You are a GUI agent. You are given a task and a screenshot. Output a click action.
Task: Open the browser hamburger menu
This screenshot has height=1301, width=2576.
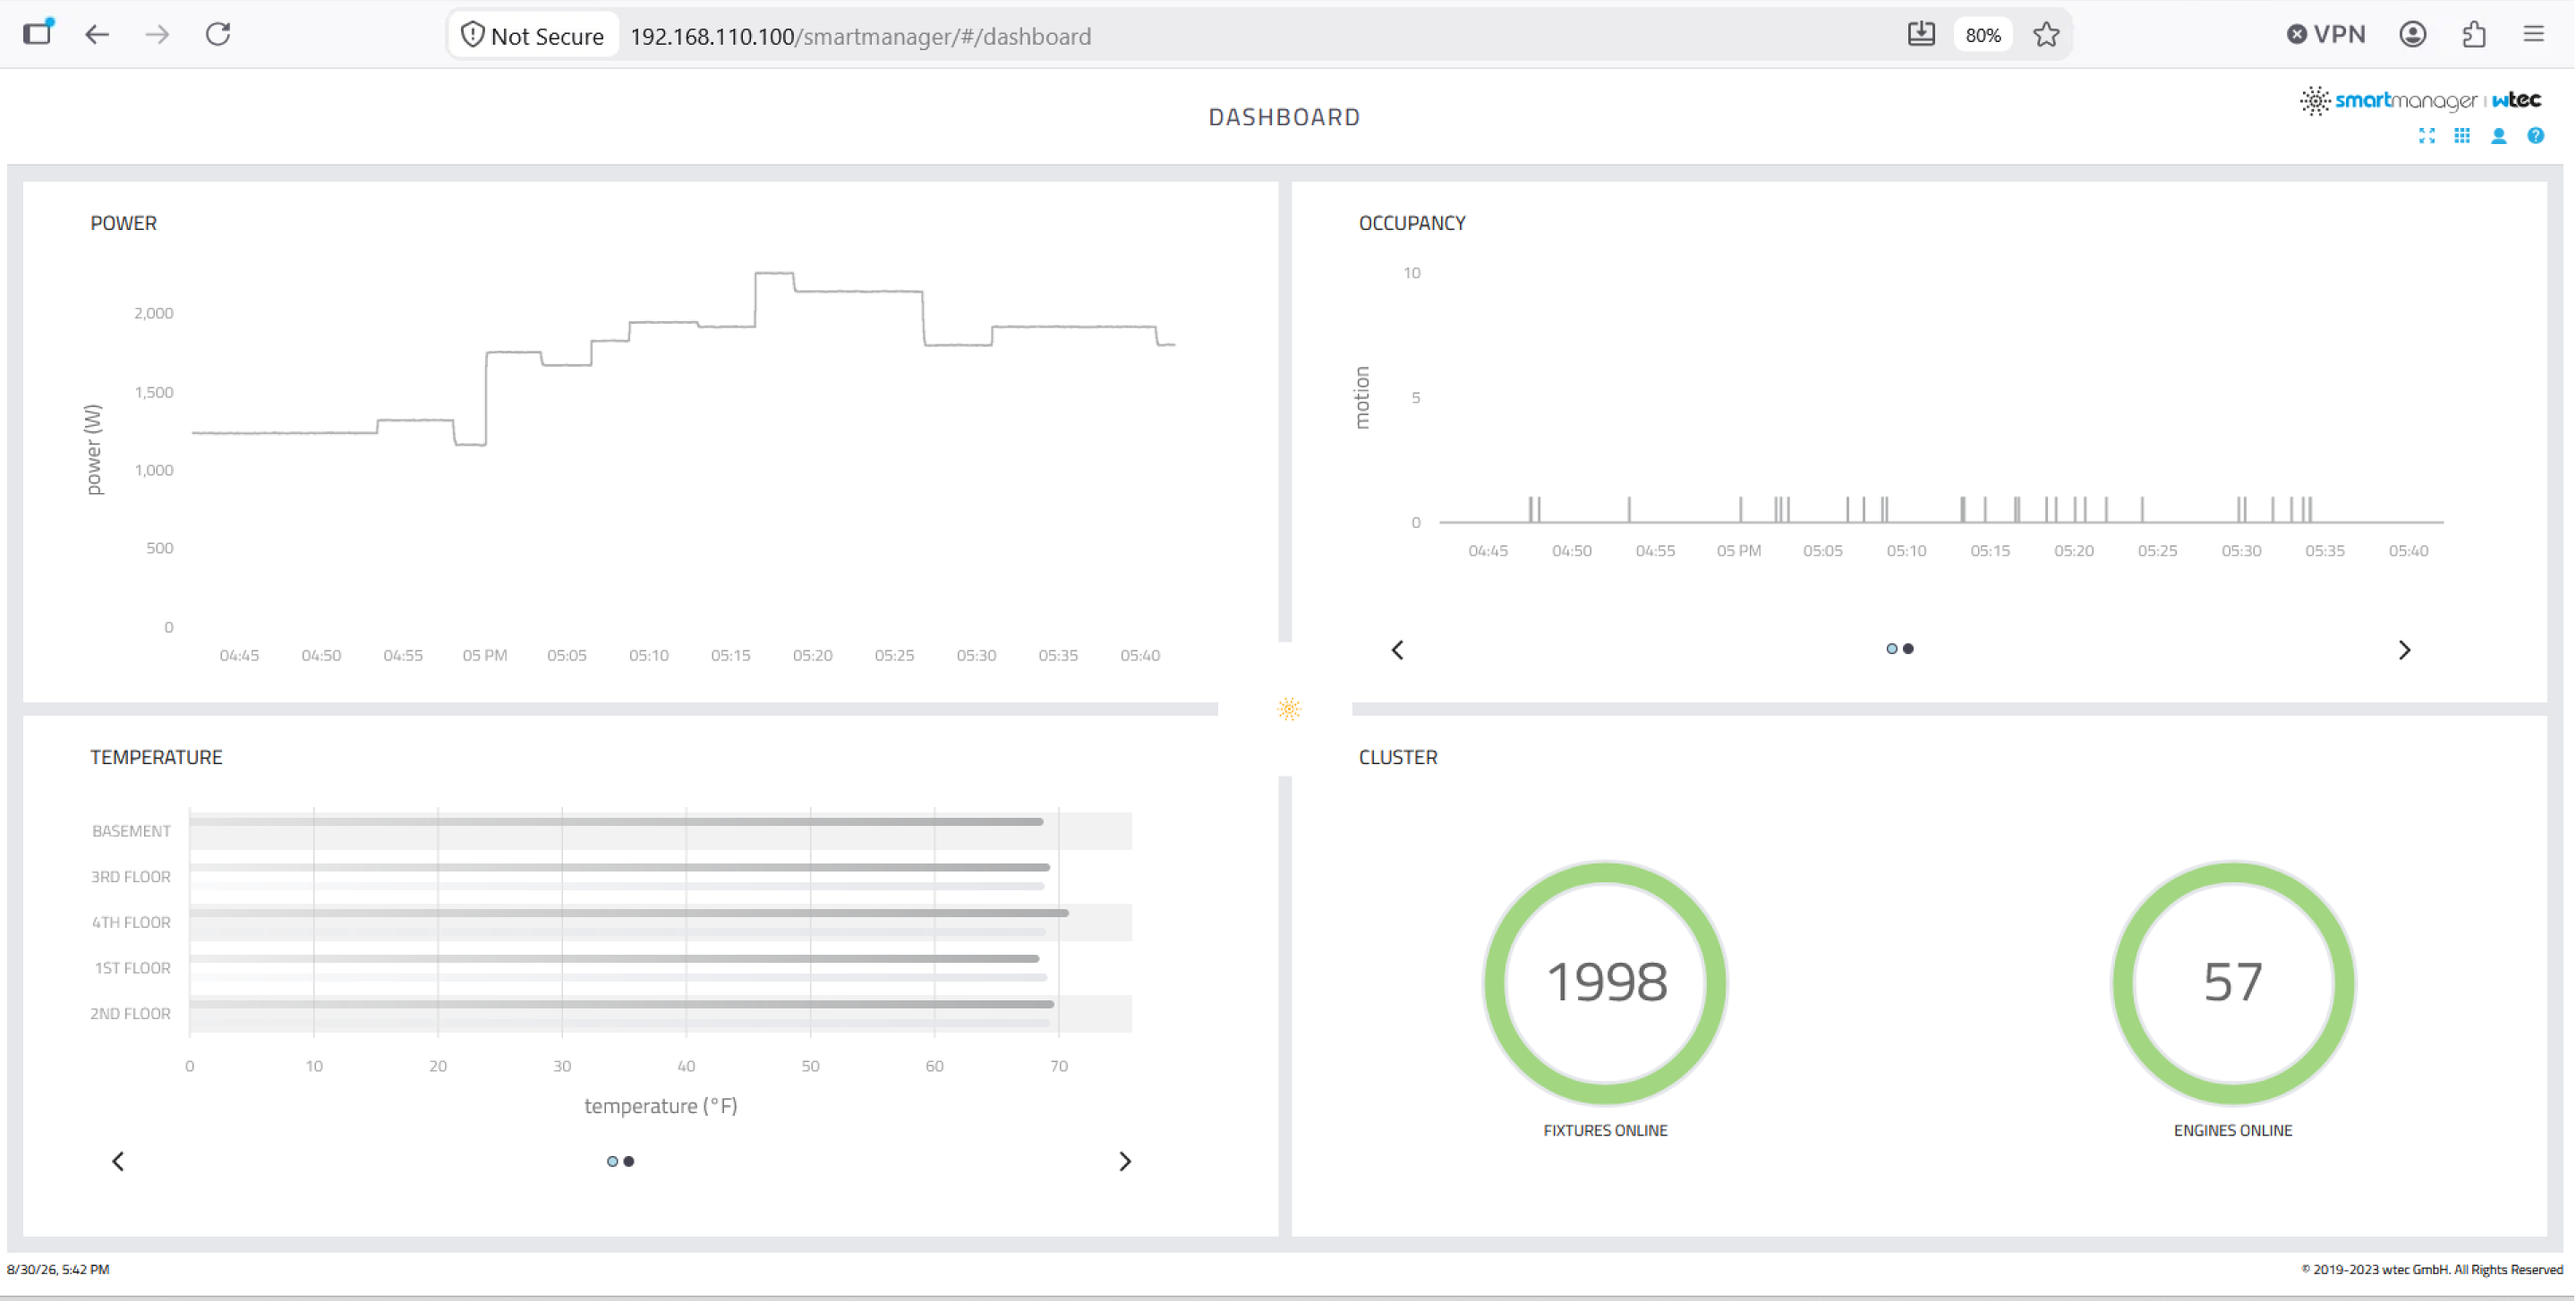(2534, 35)
